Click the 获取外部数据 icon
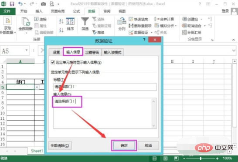Viewport: 238px width, 162px height. pos(7,21)
